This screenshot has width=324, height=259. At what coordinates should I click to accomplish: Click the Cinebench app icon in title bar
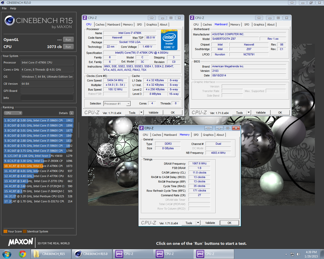(x=3, y=3)
